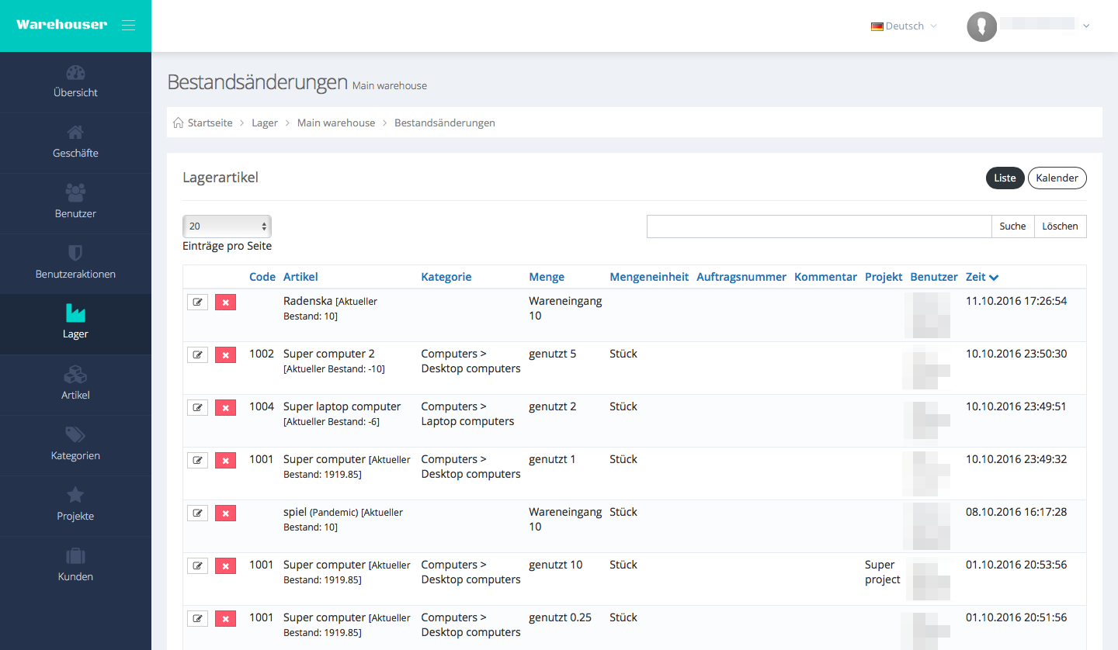Click Main warehouse breadcrumb link
This screenshot has height=650, width=1118.
[335, 123]
